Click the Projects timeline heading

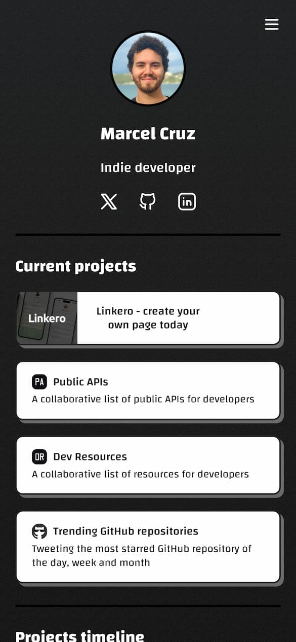[80, 635]
